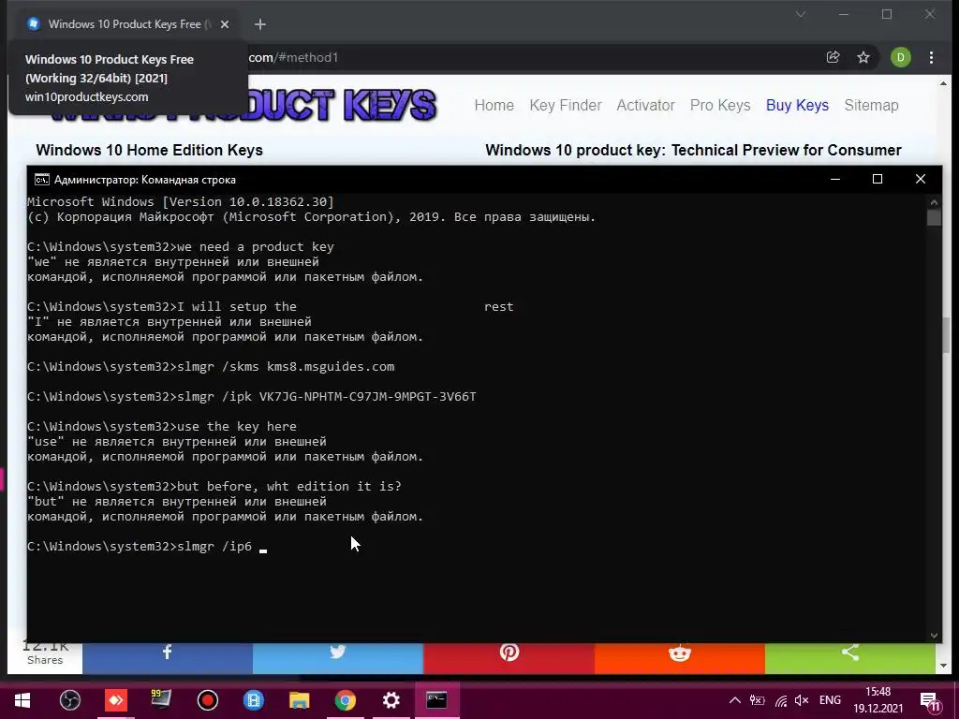The width and height of the screenshot is (959, 719).
Task: Open the Buy Keys nav link
Action: (798, 105)
